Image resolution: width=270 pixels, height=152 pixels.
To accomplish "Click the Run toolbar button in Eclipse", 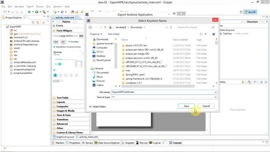I will point(37,12).
